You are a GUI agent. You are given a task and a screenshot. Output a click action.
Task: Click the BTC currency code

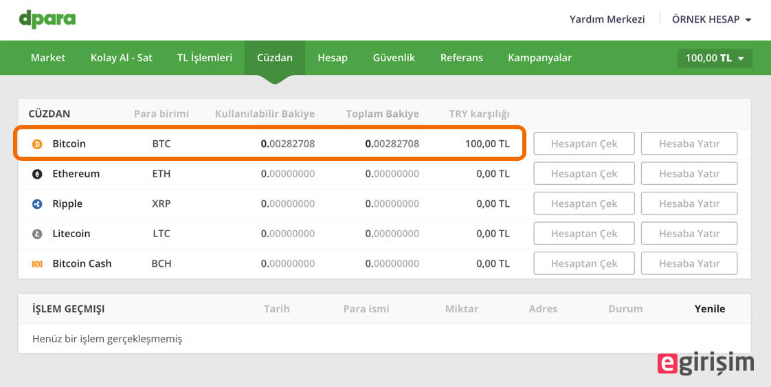click(161, 144)
